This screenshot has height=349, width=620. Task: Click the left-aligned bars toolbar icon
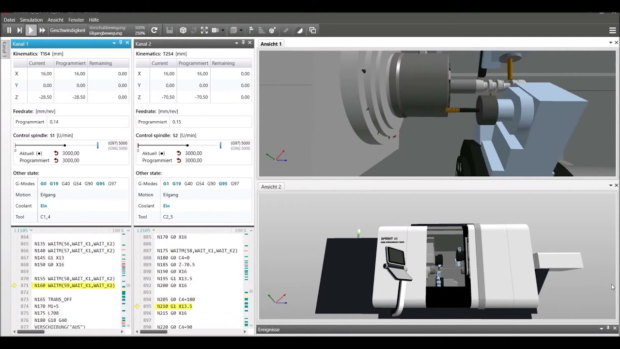[251, 30]
